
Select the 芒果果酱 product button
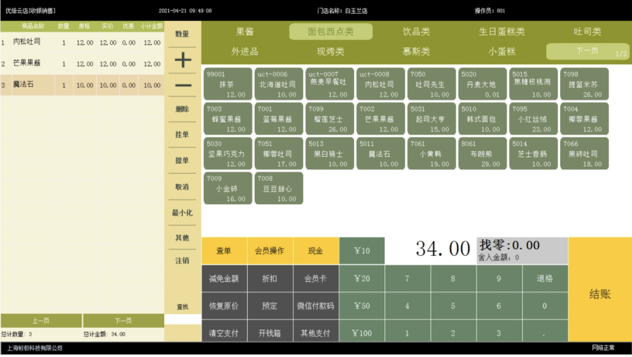click(382, 119)
